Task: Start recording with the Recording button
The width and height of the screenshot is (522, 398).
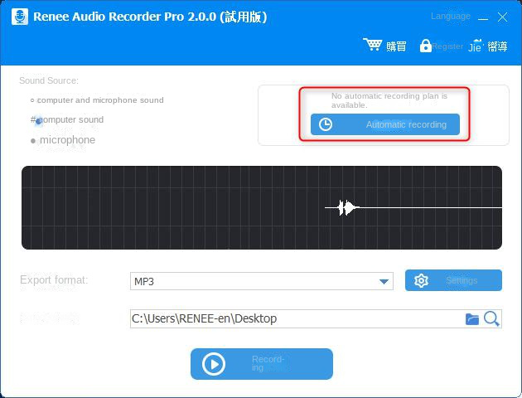Action: click(262, 364)
